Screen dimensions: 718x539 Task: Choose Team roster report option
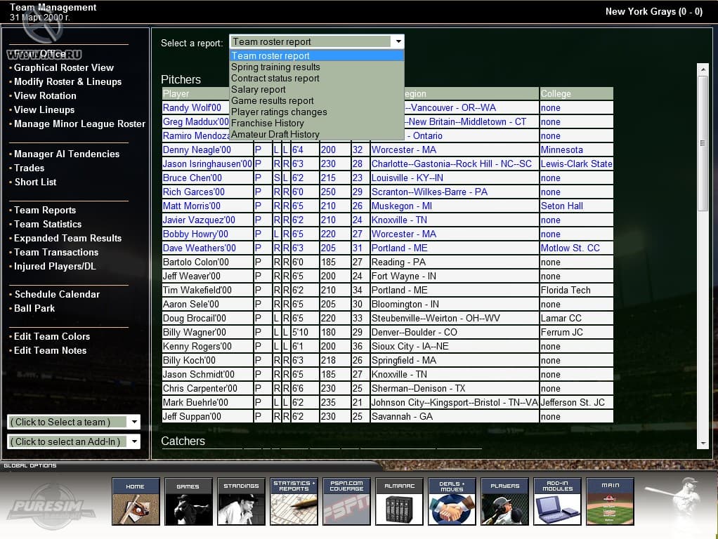tap(316, 56)
